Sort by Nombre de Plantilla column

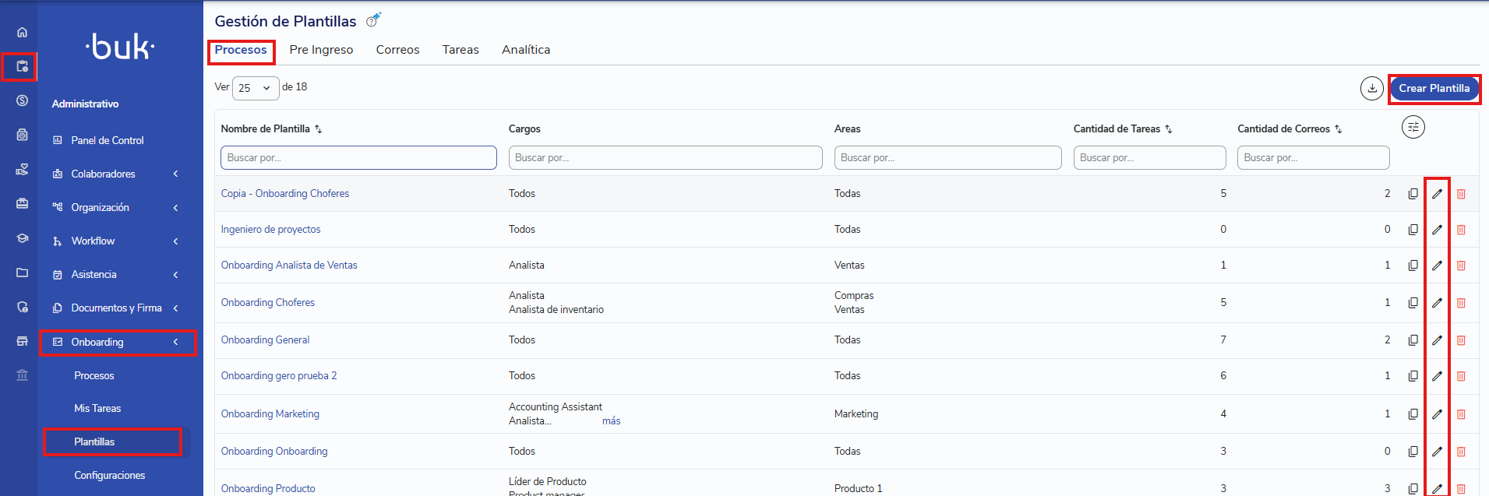click(x=318, y=129)
